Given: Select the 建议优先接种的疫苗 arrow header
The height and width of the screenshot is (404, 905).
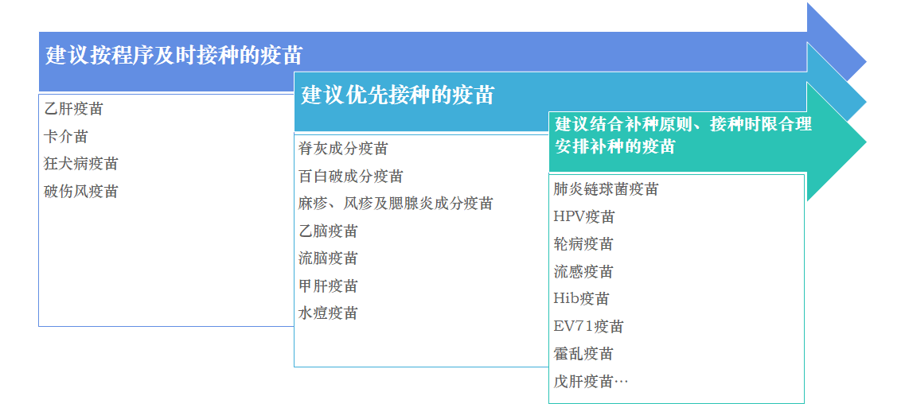Looking at the screenshot, I should click(x=398, y=96).
